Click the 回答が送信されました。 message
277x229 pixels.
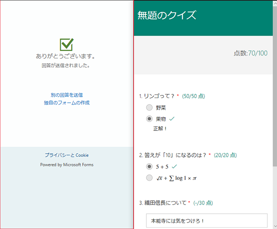point(66,66)
